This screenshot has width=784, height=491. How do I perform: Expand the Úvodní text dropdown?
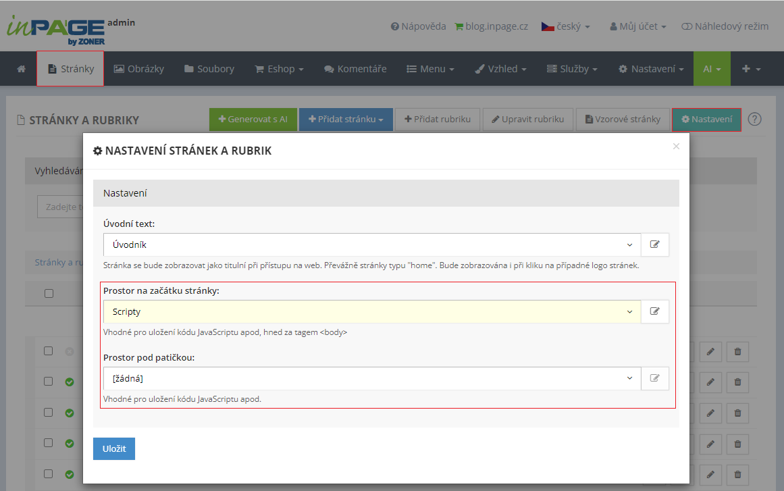pyautogui.click(x=371, y=244)
